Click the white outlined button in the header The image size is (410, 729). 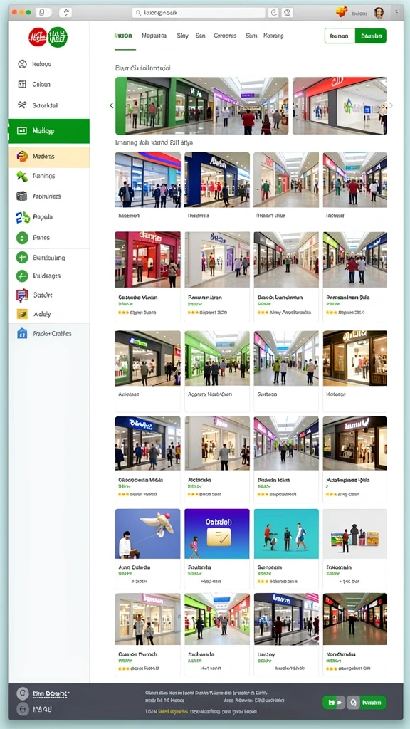(340, 36)
